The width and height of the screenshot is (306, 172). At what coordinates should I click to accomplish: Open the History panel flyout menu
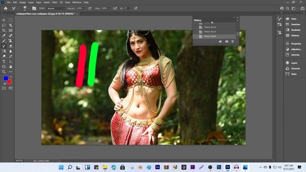pyautogui.click(x=238, y=20)
